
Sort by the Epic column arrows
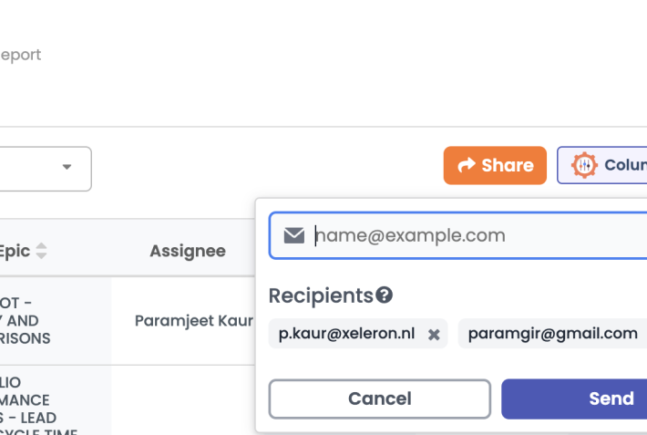(42, 251)
